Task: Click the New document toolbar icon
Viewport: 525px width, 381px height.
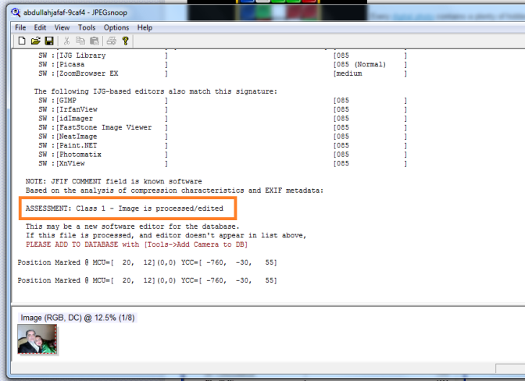Action: [x=22, y=41]
